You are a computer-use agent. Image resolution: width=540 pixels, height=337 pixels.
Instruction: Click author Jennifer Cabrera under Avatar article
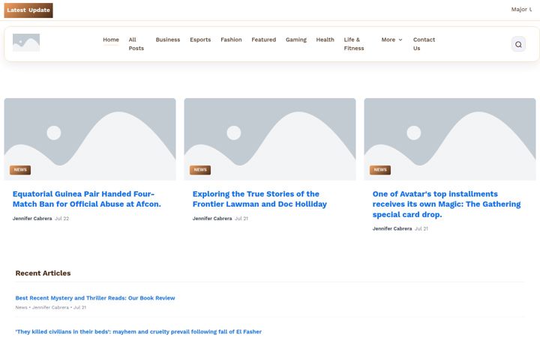pyautogui.click(x=392, y=228)
